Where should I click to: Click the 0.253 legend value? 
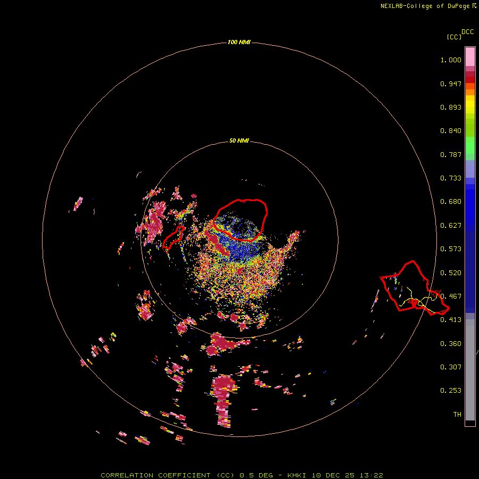pos(451,391)
